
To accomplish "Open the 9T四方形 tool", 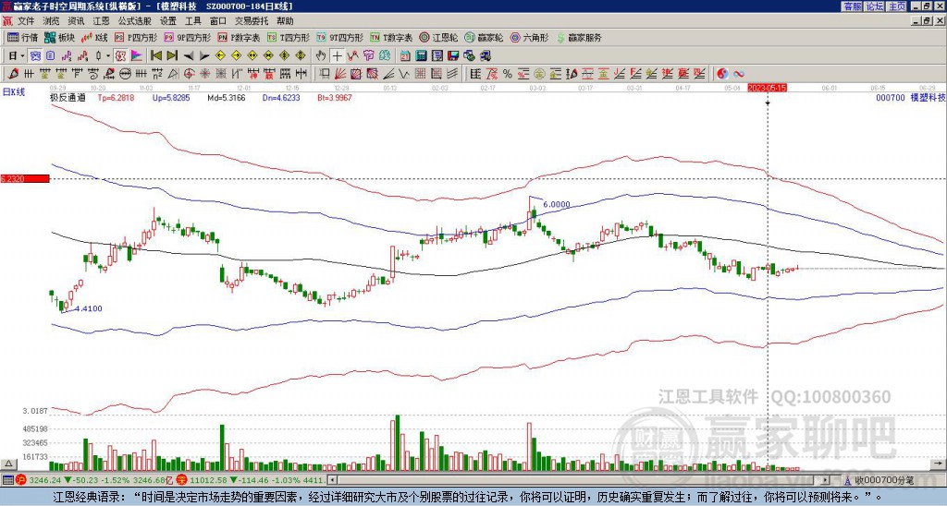I will [x=339, y=37].
